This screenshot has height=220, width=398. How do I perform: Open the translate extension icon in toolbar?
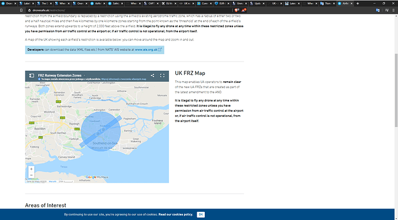[378, 10]
